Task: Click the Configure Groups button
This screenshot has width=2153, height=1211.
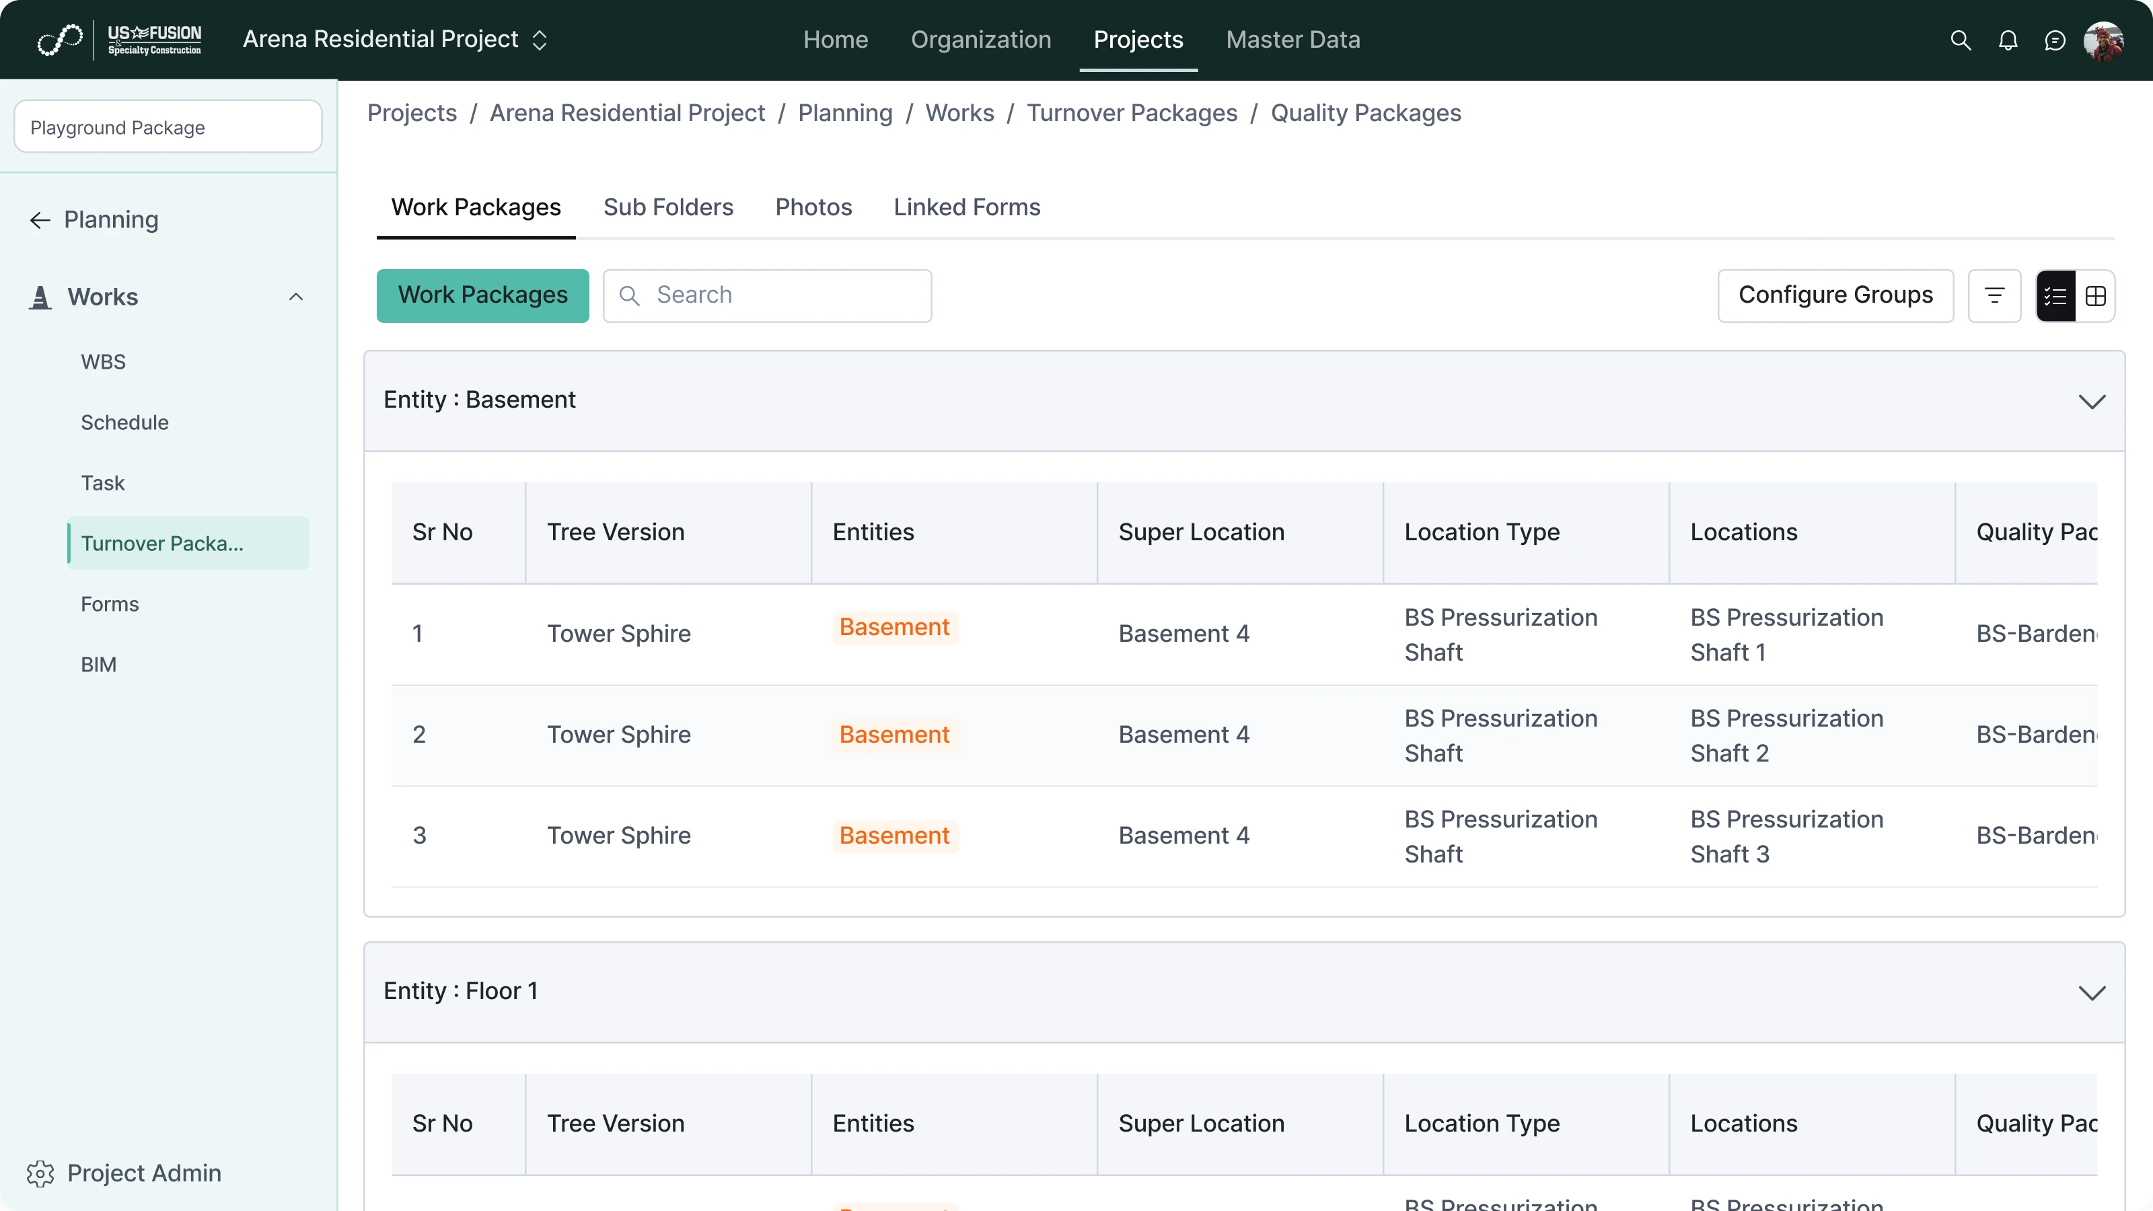Action: (1835, 295)
